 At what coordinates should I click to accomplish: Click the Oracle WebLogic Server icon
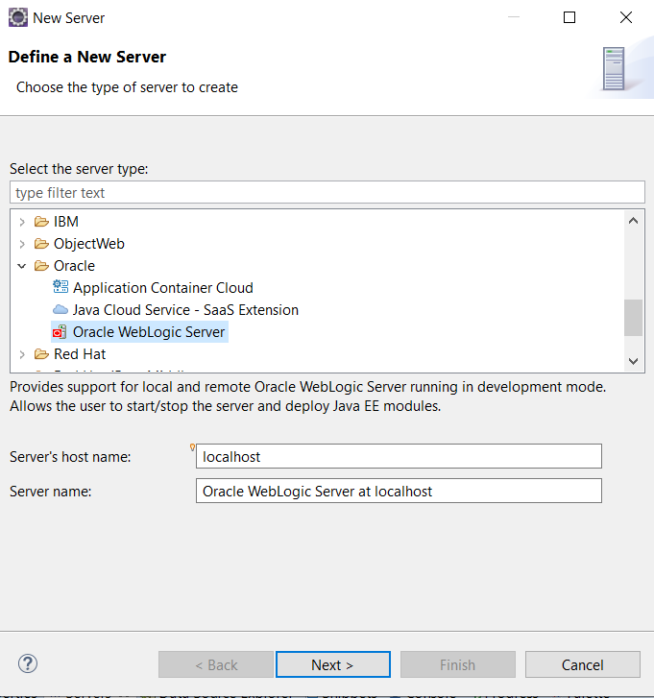pyautogui.click(x=60, y=331)
